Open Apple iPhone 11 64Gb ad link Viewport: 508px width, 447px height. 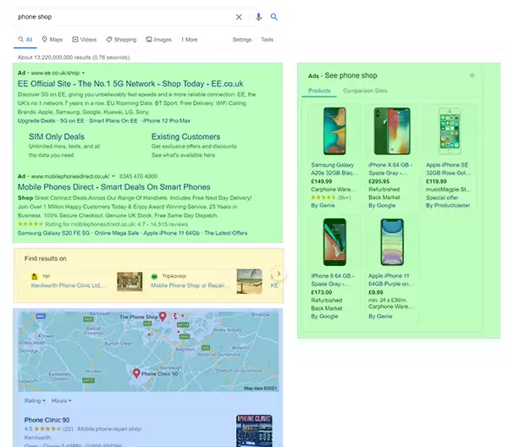pos(171,233)
